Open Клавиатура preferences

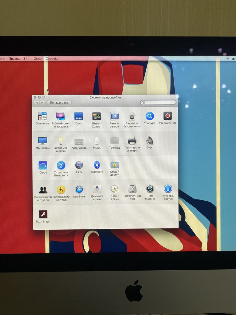point(79,141)
